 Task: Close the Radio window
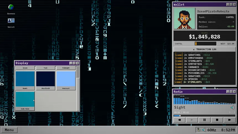234,92
